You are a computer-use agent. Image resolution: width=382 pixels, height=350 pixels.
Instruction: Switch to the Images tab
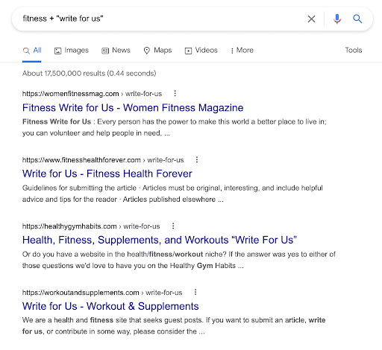pyautogui.click(x=72, y=51)
